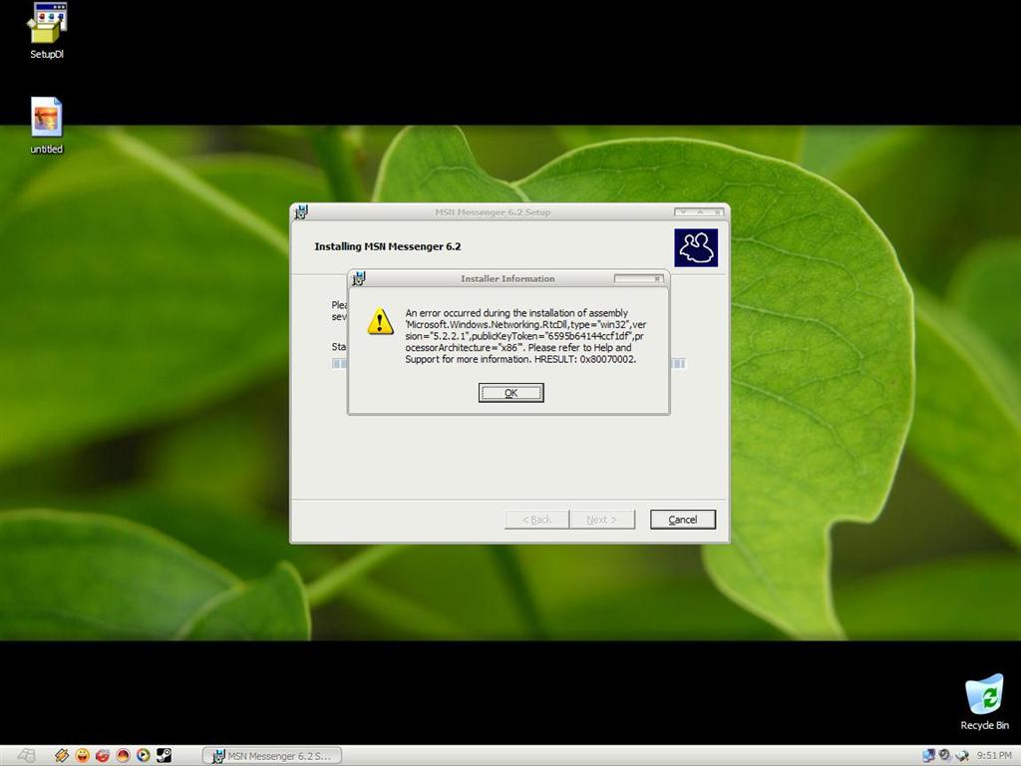
Task: Open the Recycle Bin
Action: (x=984, y=702)
